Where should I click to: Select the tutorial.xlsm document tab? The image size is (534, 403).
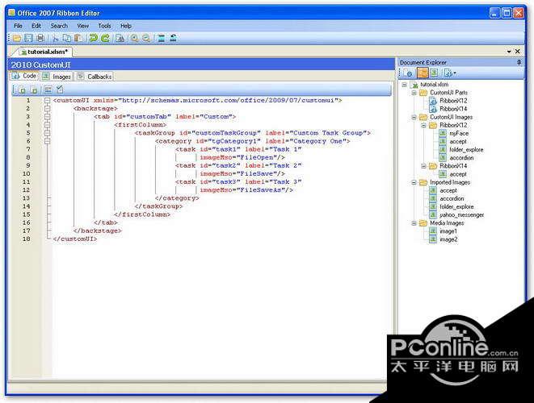[44, 52]
